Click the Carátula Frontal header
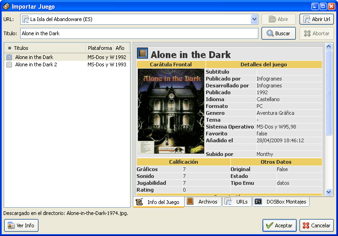This screenshot has width=338, height=236. point(171,64)
